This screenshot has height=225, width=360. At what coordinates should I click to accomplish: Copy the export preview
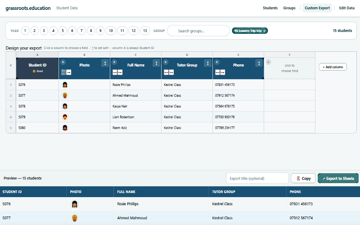coord(303,178)
